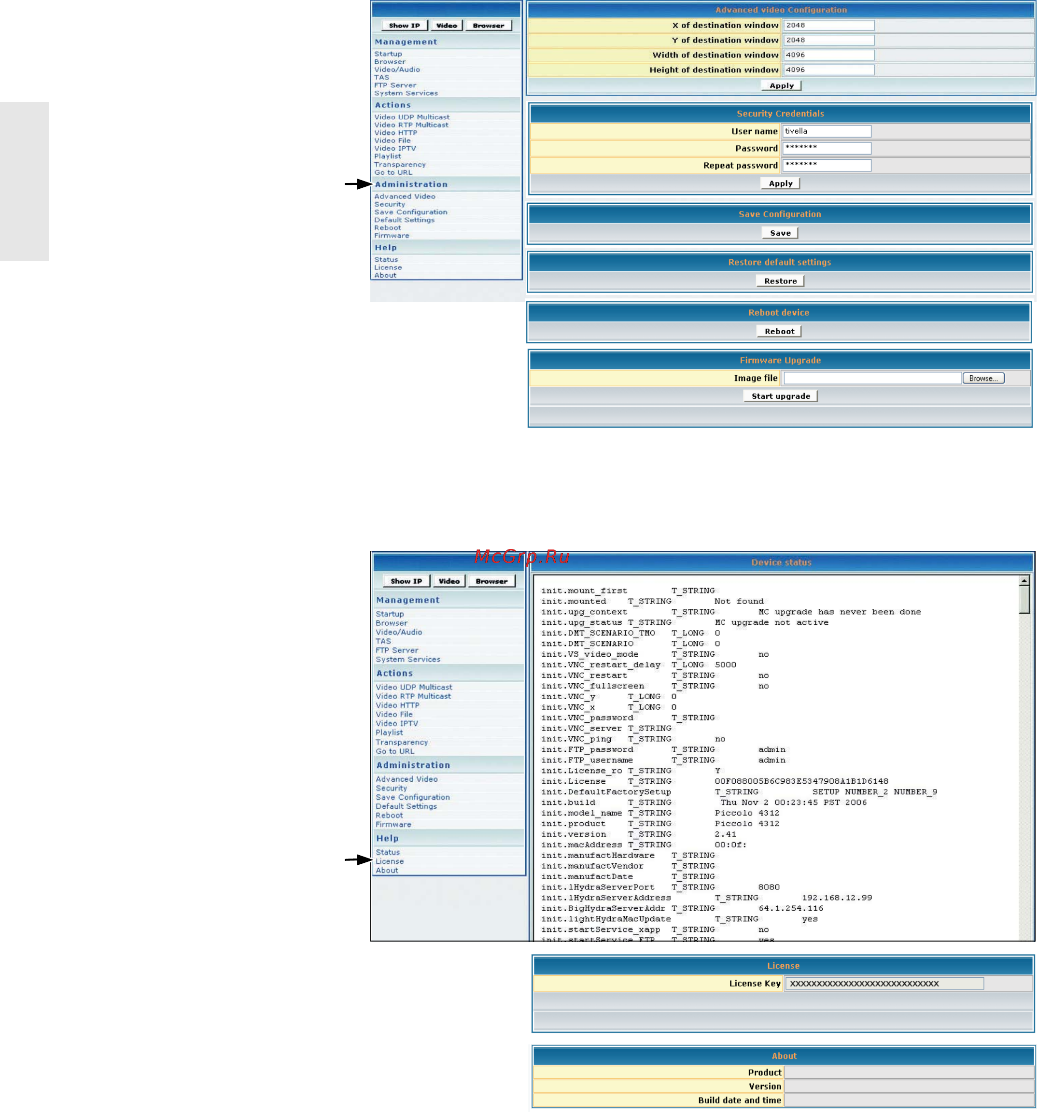Open Video File in lower sidebar

click(394, 715)
